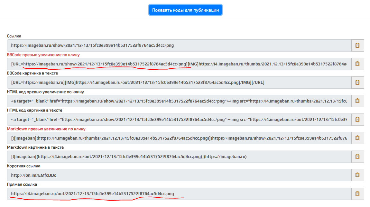Screen dimensions: 370x207
Task: Focus the 'BBCode картинка в тексте' field
Action: [179, 83]
